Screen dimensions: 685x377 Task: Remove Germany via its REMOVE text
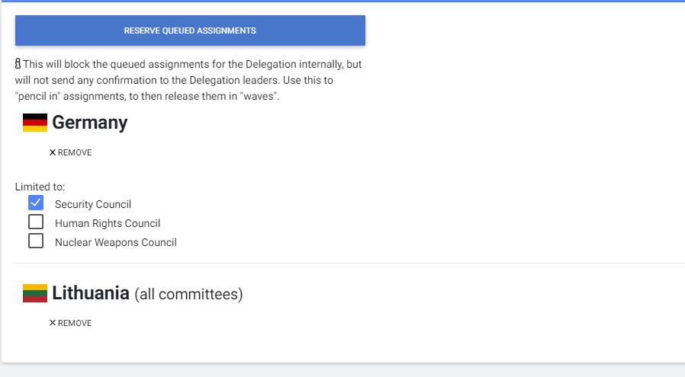tap(75, 152)
